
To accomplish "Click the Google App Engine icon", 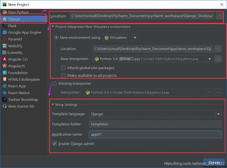I will point(5,32).
